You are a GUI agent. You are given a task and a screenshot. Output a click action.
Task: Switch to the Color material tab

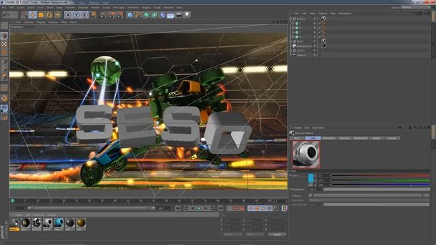tap(313, 138)
